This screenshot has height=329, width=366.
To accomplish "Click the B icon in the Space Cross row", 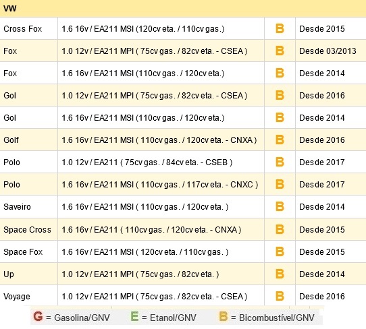I will tap(280, 229).
